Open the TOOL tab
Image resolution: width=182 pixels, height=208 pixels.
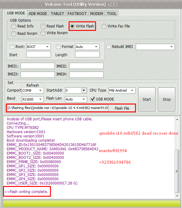click(112, 14)
